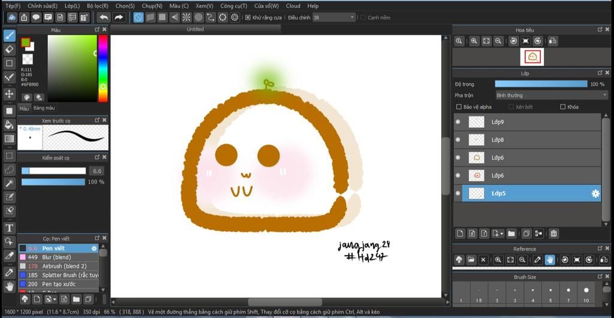Select Splatter Brush in list
This screenshot has width=614, height=318.
(58, 275)
